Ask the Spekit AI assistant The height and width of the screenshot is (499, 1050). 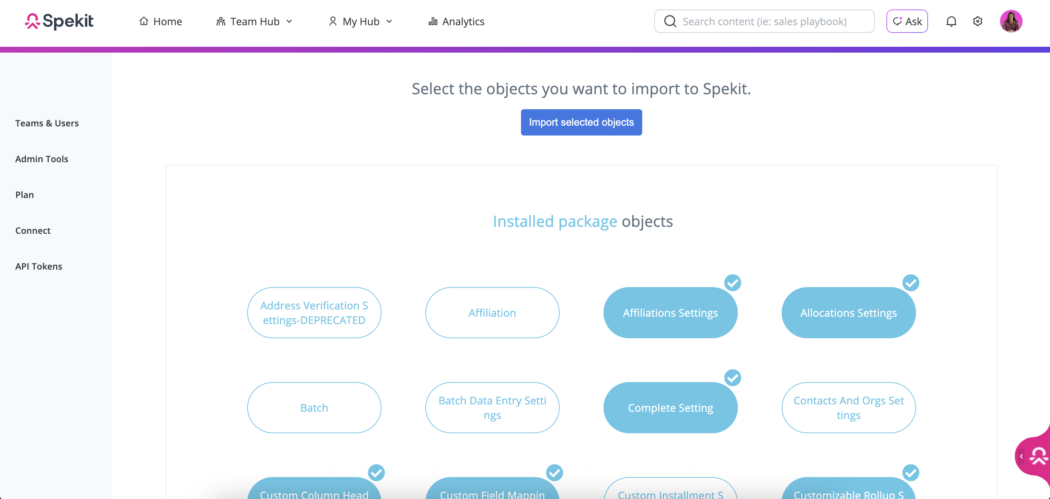click(907, 21)
